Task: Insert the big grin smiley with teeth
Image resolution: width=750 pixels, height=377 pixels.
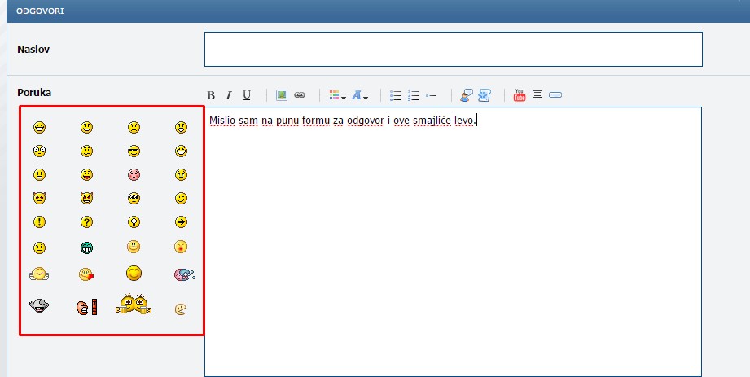Action: tap(39, 127)
